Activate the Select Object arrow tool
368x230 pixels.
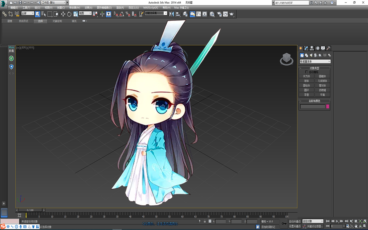[38, 14]
